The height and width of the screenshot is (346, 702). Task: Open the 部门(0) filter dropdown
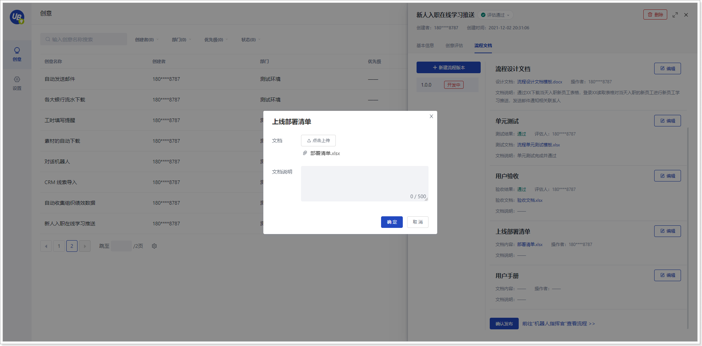[181, 39]
